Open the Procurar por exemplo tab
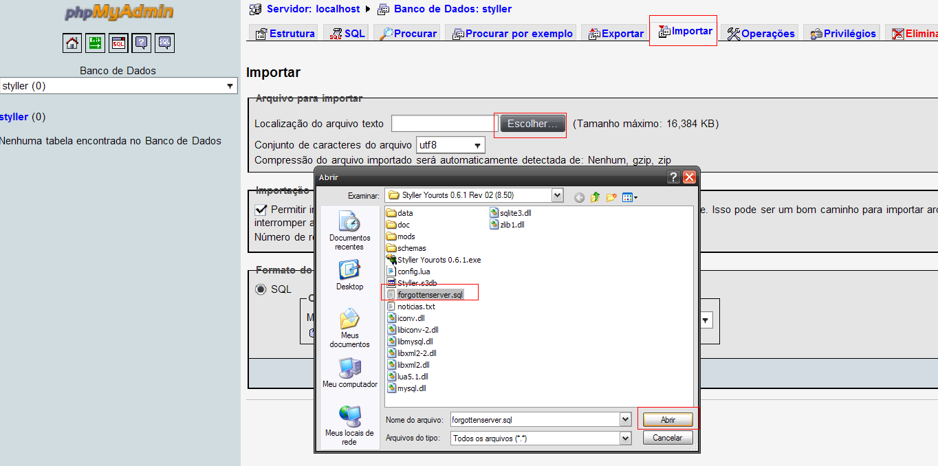The image size is (938, 466). (x=512, y=33)
